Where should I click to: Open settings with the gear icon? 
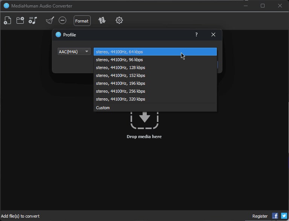[x=119, y=21]
